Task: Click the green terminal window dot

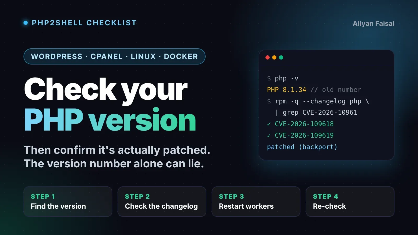Action: tap(281, 57)
